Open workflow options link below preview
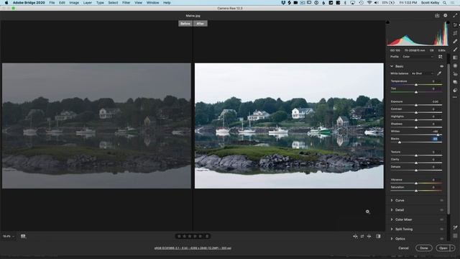Image resolution: width=460 pixels, height=259 pixels. (193, 248)
